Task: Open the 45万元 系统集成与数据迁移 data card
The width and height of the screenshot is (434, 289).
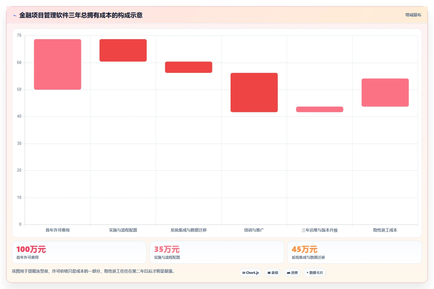Action: coord(354,252)
